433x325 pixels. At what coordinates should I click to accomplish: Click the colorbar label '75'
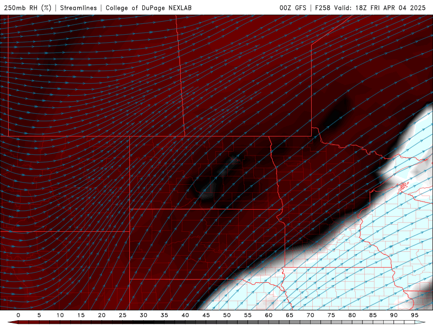331,315
